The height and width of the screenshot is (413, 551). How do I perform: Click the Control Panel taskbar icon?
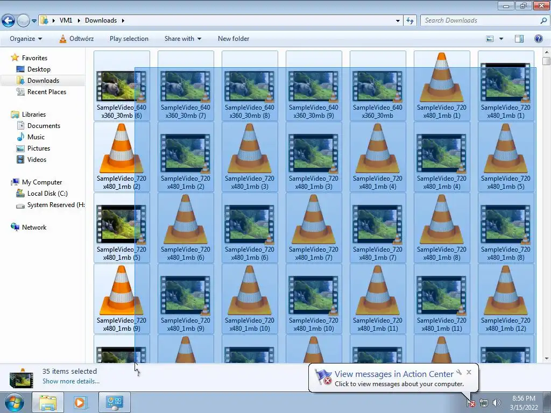[x=115, y=402]
